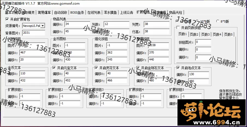Open the 页数5 sub-tab
Screen dimensions: 247x127
(228, 34)
